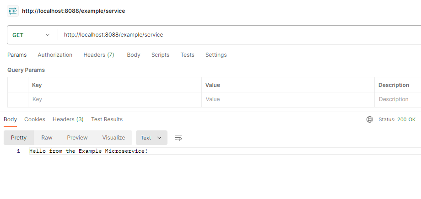This screenshot has width=421, height=199.
Task: Open the request Settings tab
Action: 216,55
